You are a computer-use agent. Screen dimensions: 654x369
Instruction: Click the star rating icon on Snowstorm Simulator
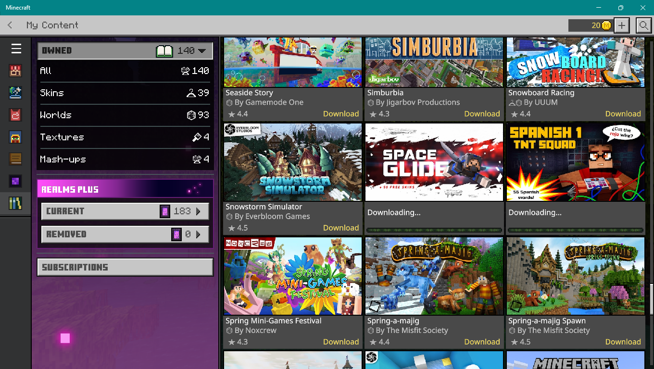(x=231, y=228)
